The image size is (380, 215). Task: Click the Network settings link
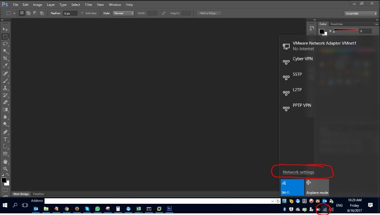tap(298, 172)
